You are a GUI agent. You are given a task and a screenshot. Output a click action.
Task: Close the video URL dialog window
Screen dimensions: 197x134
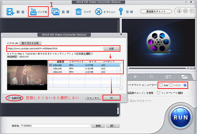point(121,34)
